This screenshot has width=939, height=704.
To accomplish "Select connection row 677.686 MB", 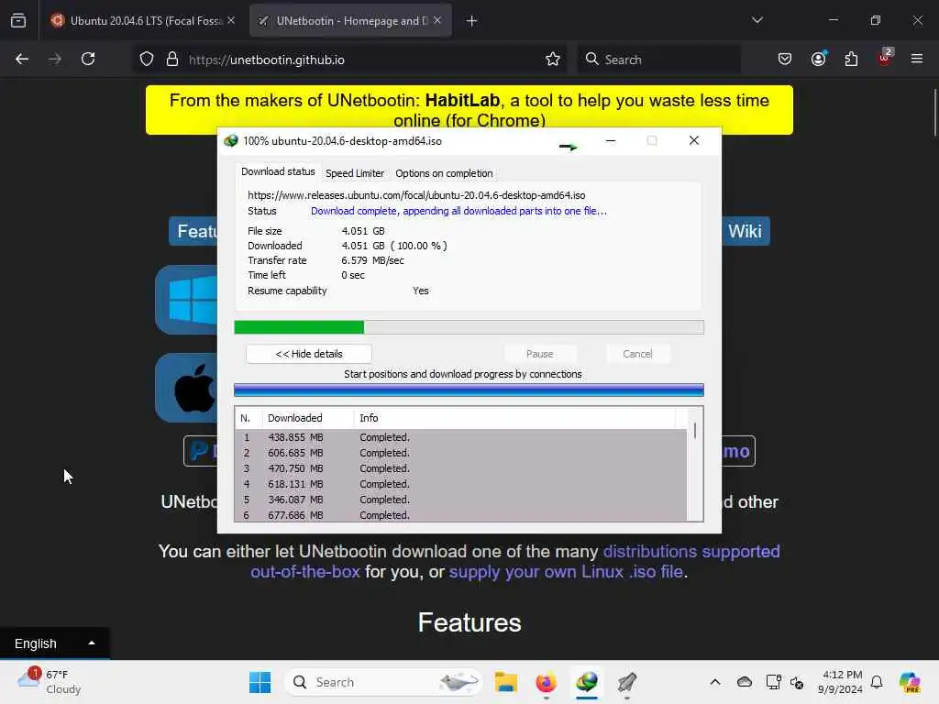I will [460, 515].
